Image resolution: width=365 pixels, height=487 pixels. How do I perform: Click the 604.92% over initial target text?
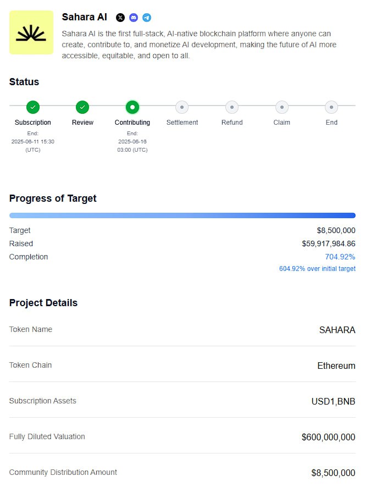tap(317, 269)
